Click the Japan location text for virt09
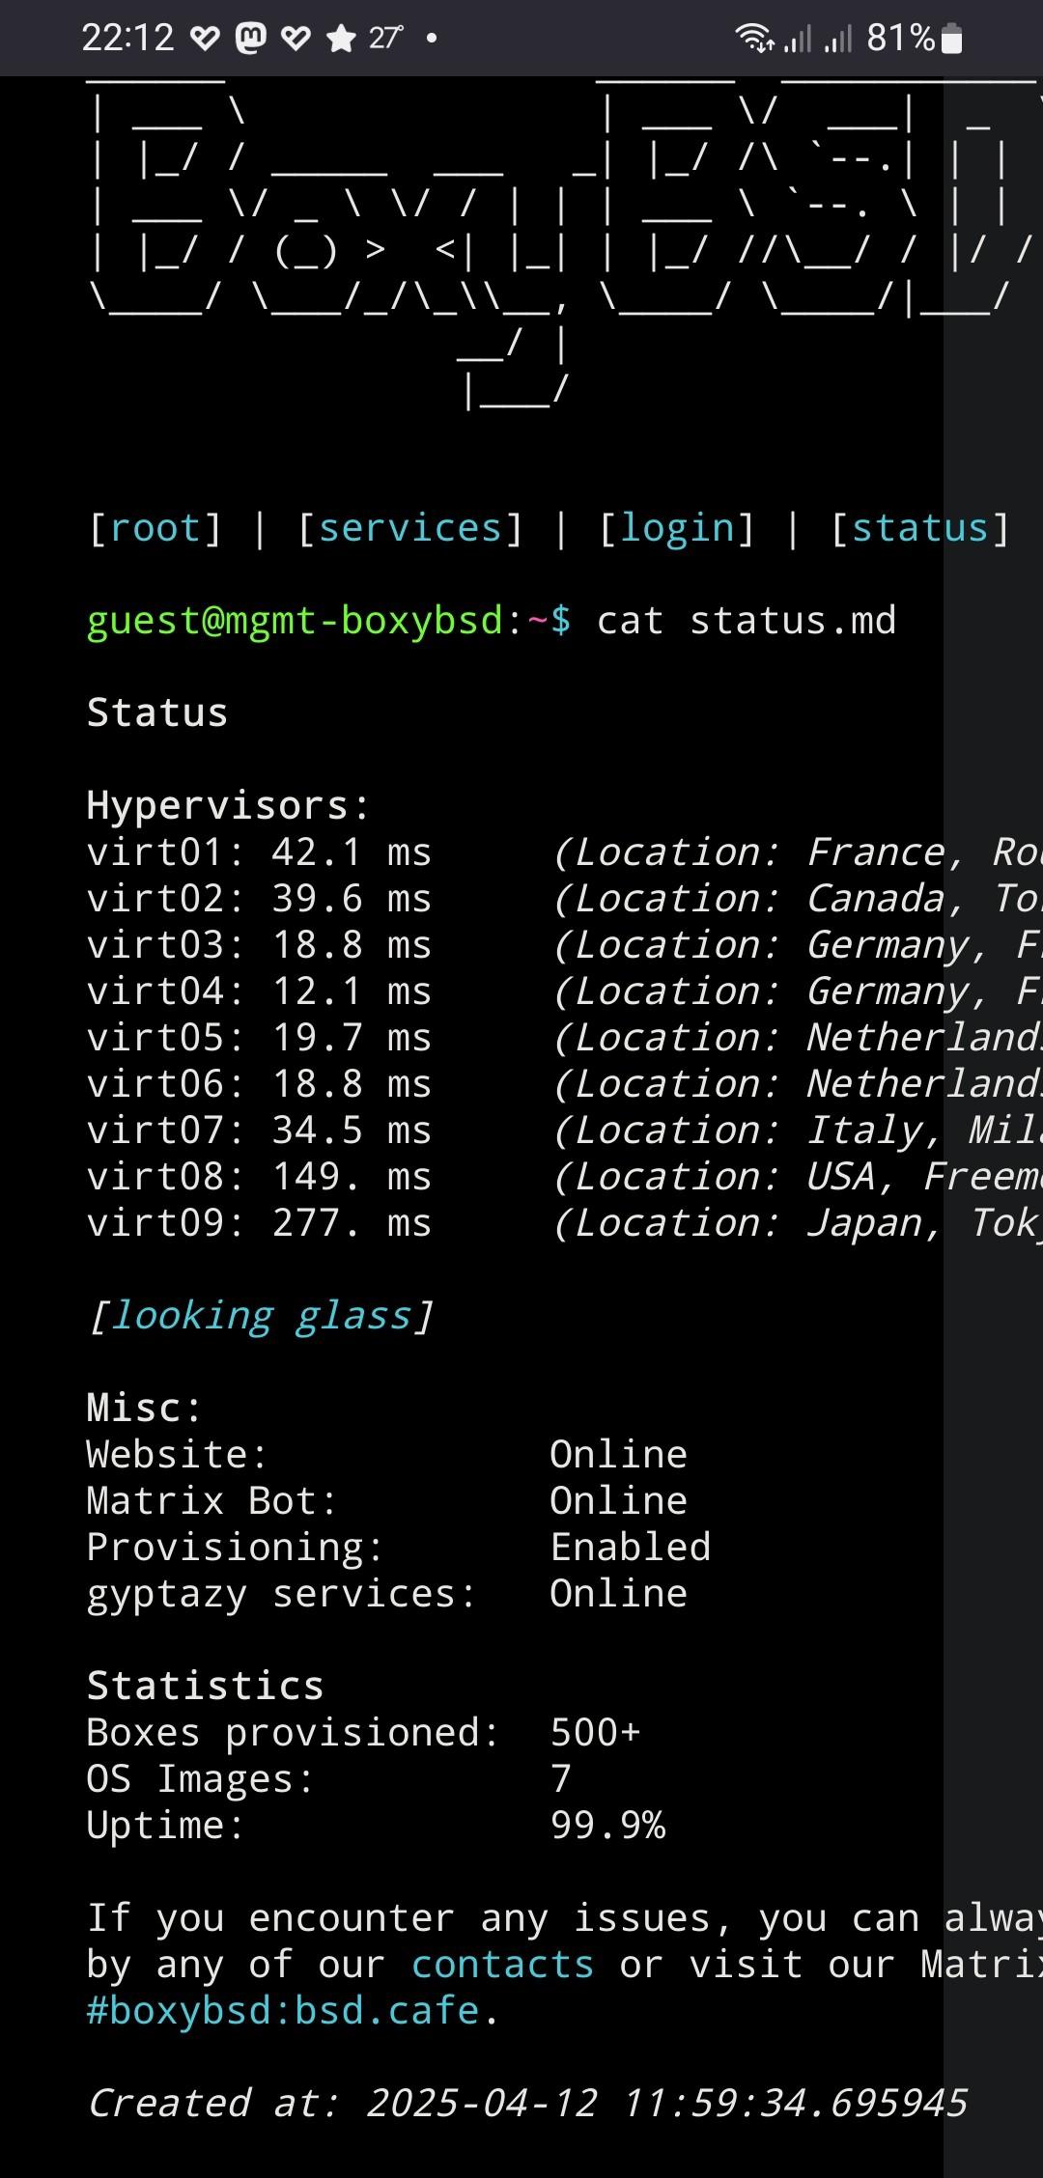Image resolution: width=1043 pixels, height=2178 pixels. [798, 1223]
